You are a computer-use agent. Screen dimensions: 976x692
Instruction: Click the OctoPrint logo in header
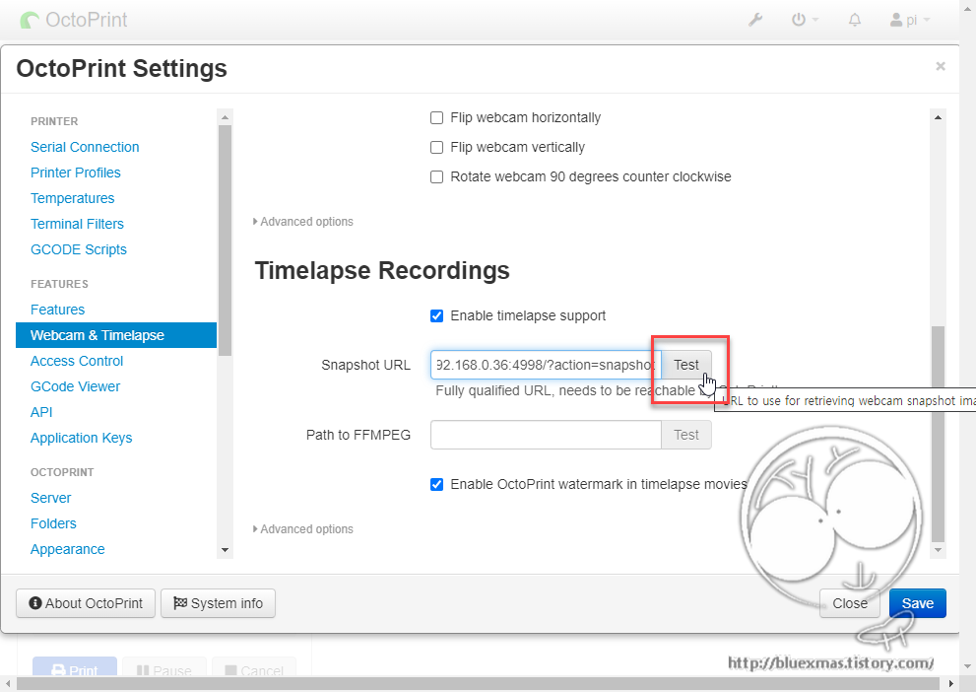click(74, 20)
